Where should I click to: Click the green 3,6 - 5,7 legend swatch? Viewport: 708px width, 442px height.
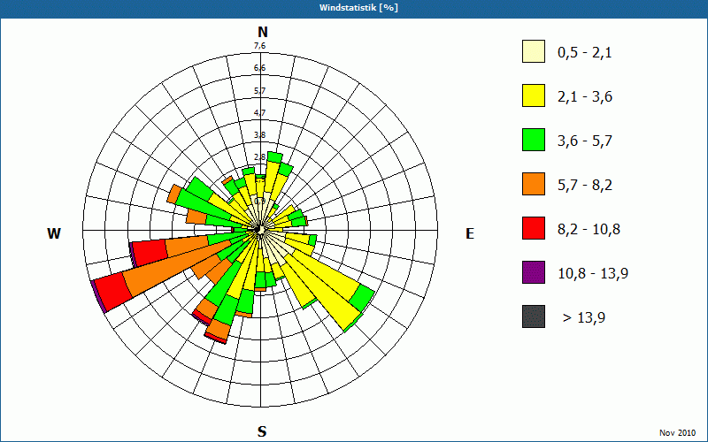pos(534,140)
